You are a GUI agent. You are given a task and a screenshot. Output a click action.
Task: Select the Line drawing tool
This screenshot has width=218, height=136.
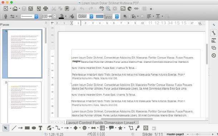(14, 128)
